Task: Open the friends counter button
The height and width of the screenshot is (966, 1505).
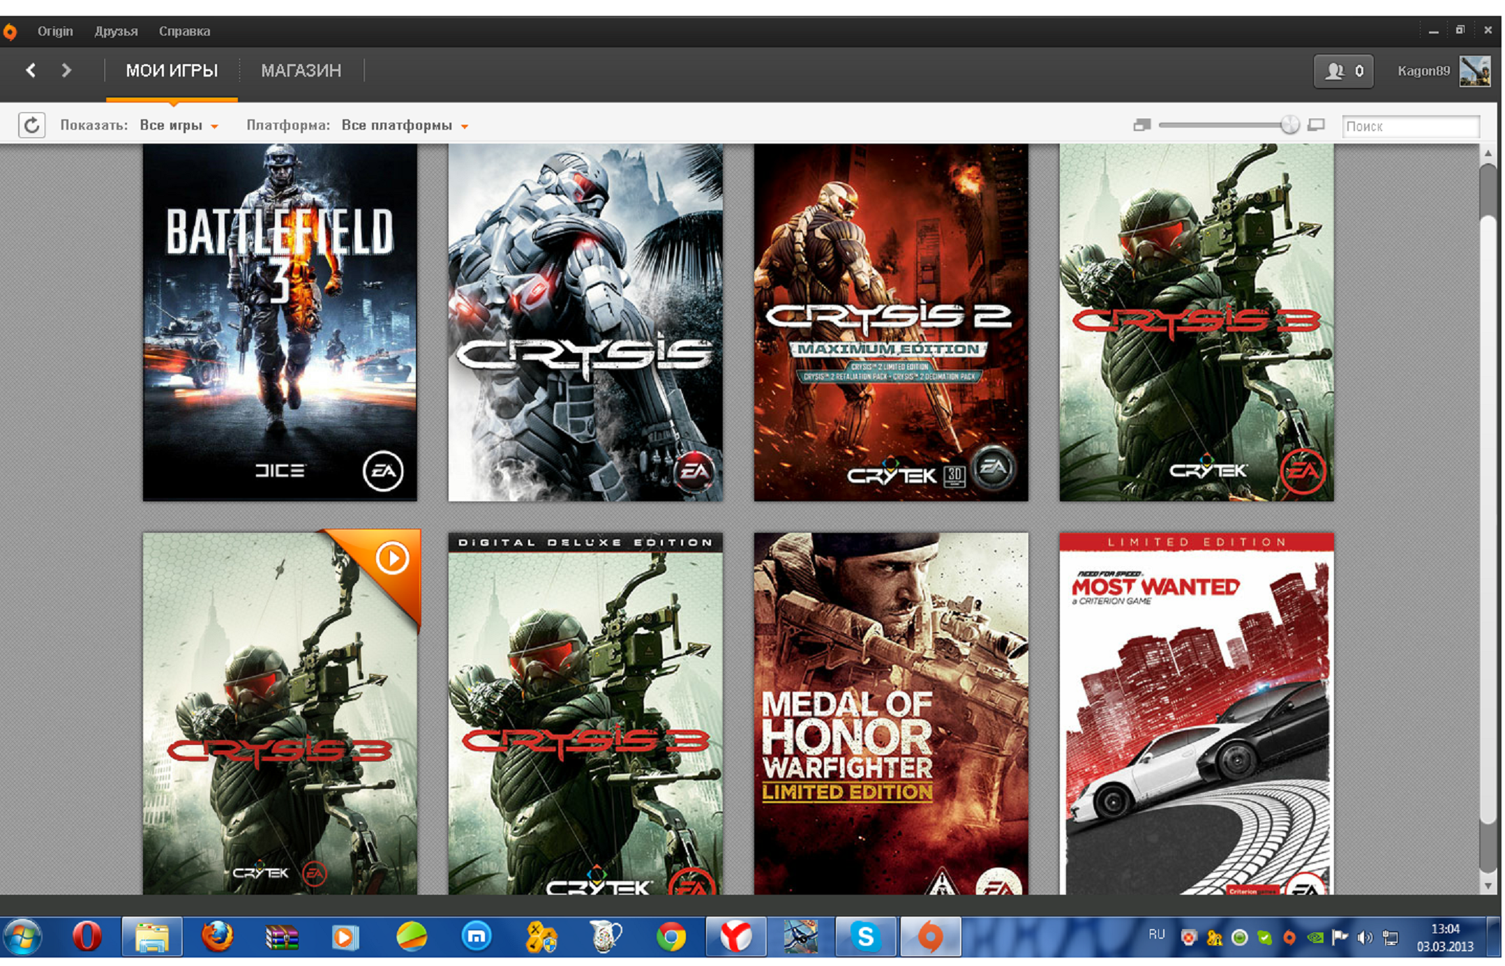Action: point(1343,71)
